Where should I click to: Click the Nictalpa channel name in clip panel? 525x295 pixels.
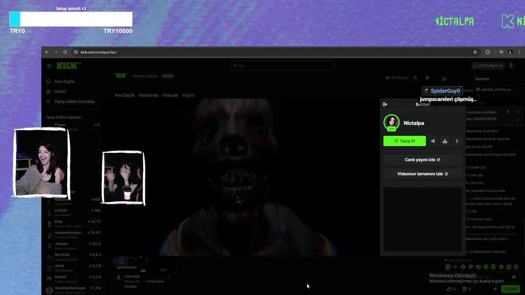click(x=414, y=123)
